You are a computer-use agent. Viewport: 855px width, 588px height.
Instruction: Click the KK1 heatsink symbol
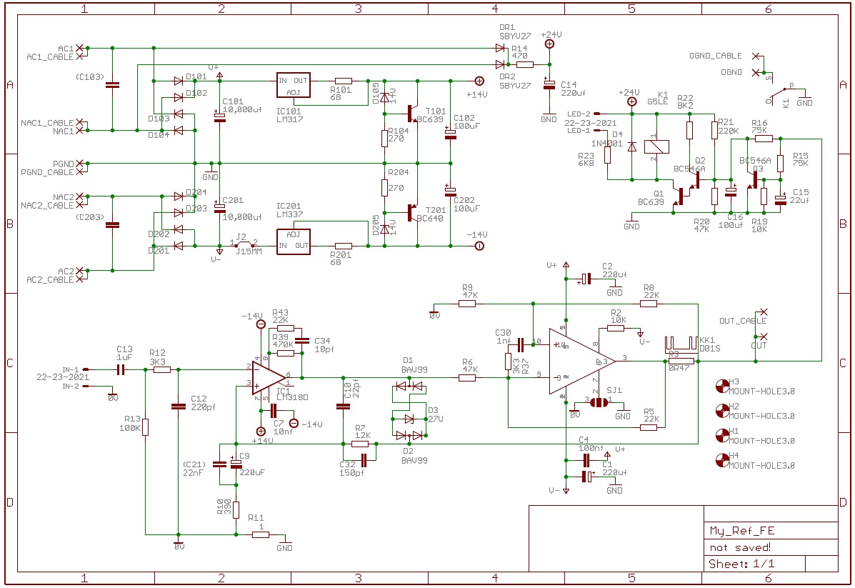tap(681, 344)
